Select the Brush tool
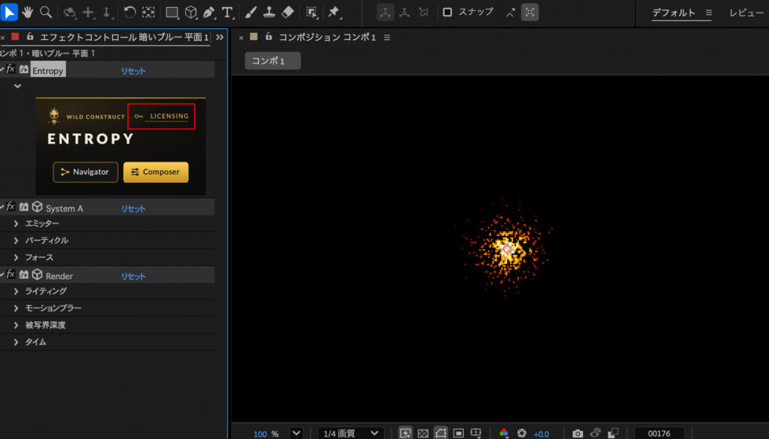Viewport: 769px width, 439px height. (x=250, y=13)
